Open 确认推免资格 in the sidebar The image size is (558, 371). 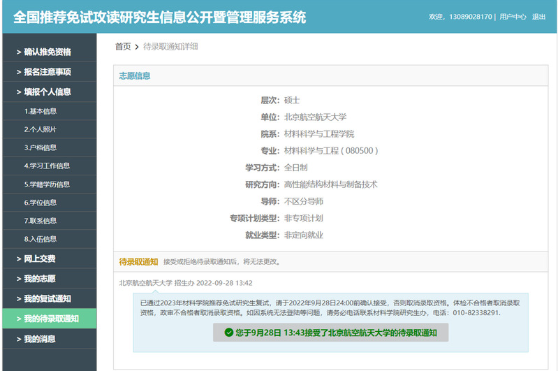[x=47, y=52]
